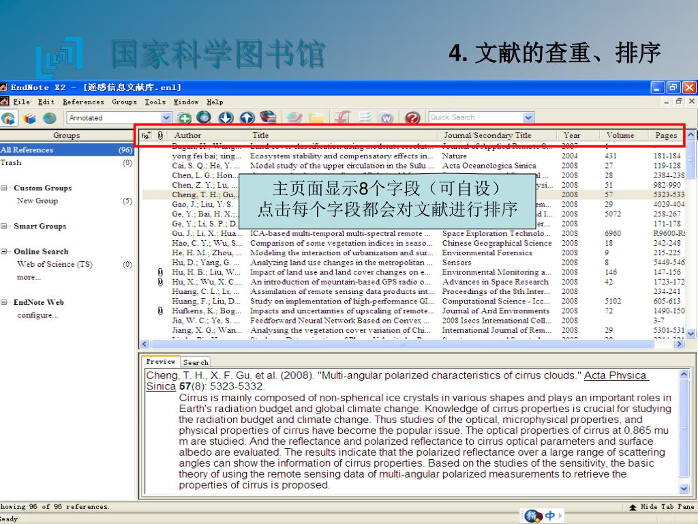698x524 pixels.
Task: Open the Tools menu
Action: [155, 102]
